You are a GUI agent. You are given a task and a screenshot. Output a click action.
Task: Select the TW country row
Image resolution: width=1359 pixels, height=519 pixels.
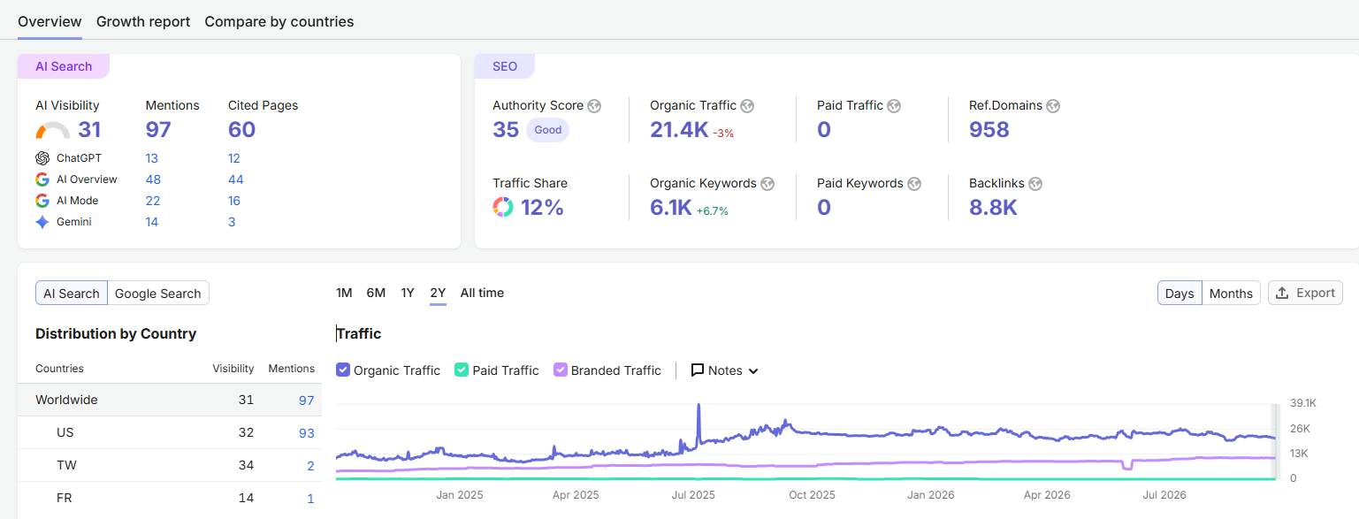tap(170, 465)
